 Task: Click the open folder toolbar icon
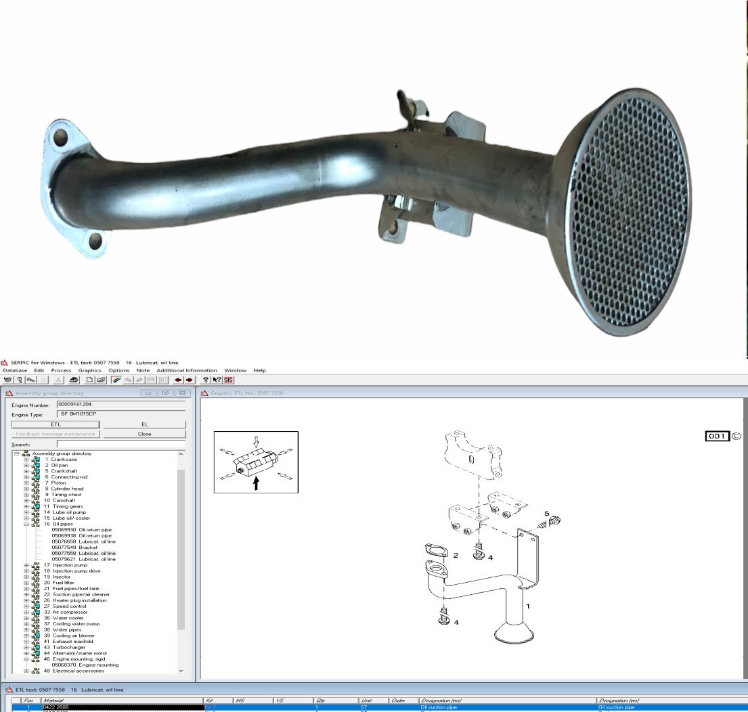tap(101, 380)
